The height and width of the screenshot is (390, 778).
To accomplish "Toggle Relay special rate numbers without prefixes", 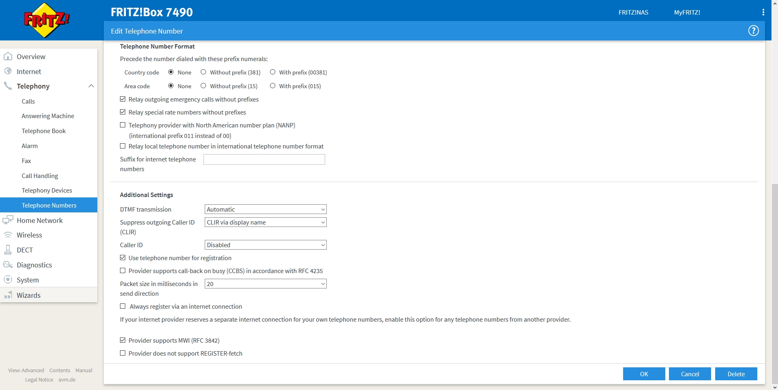I will click(123, 112).
